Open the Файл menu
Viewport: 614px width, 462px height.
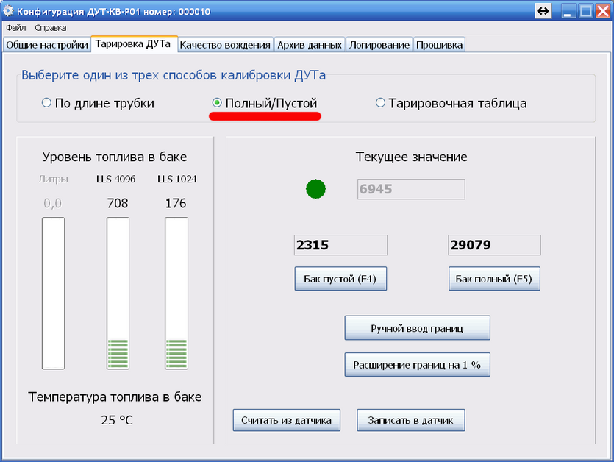(15, 28)
